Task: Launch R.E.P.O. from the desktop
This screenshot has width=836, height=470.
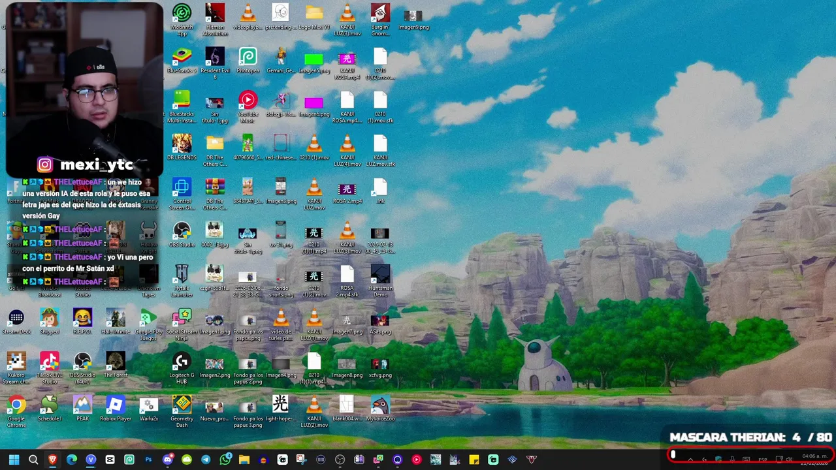Action: (82, 322)
